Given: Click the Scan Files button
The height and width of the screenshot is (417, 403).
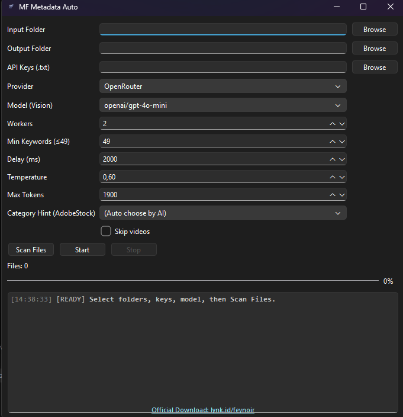Looking at the screenshot, I should tap(31, 250).
